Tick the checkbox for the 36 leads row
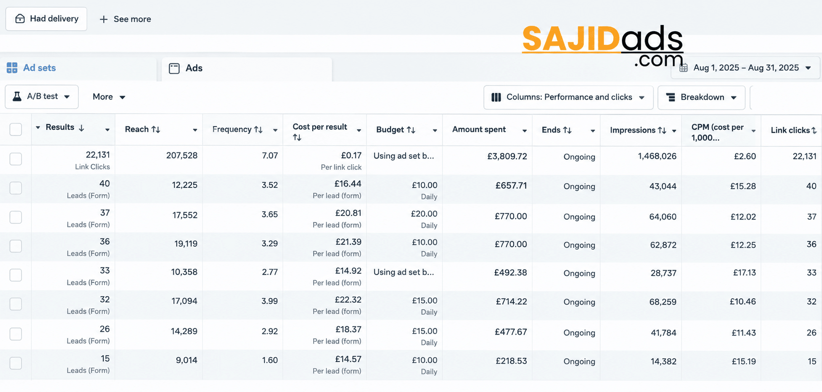 pyautogui.click(x=16, y=246)
